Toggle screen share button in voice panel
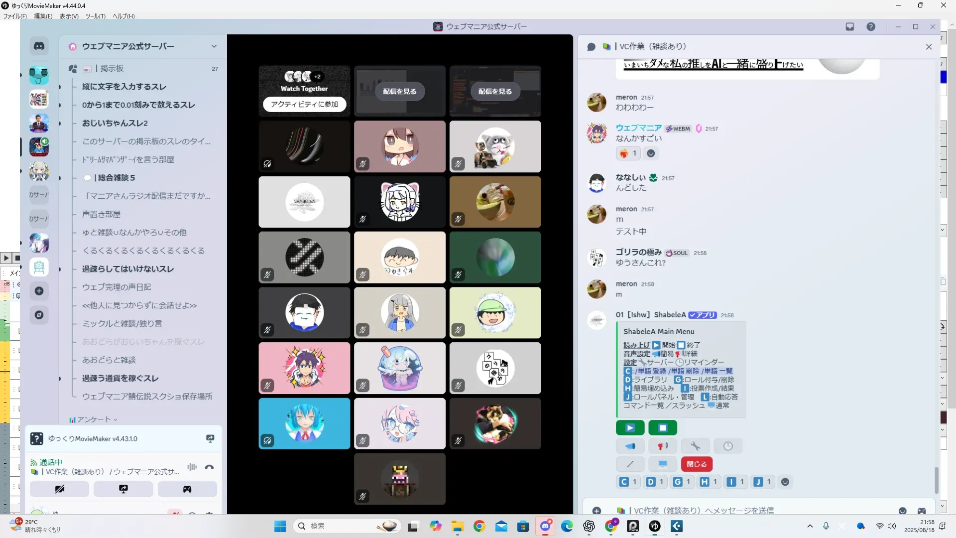Image resolution: width=956 pixels, height=538 pixels. coord(123,489)
